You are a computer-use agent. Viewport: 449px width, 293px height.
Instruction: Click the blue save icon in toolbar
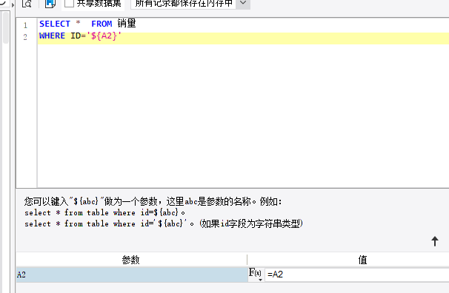pyautogui.click(x=50, y=4)
